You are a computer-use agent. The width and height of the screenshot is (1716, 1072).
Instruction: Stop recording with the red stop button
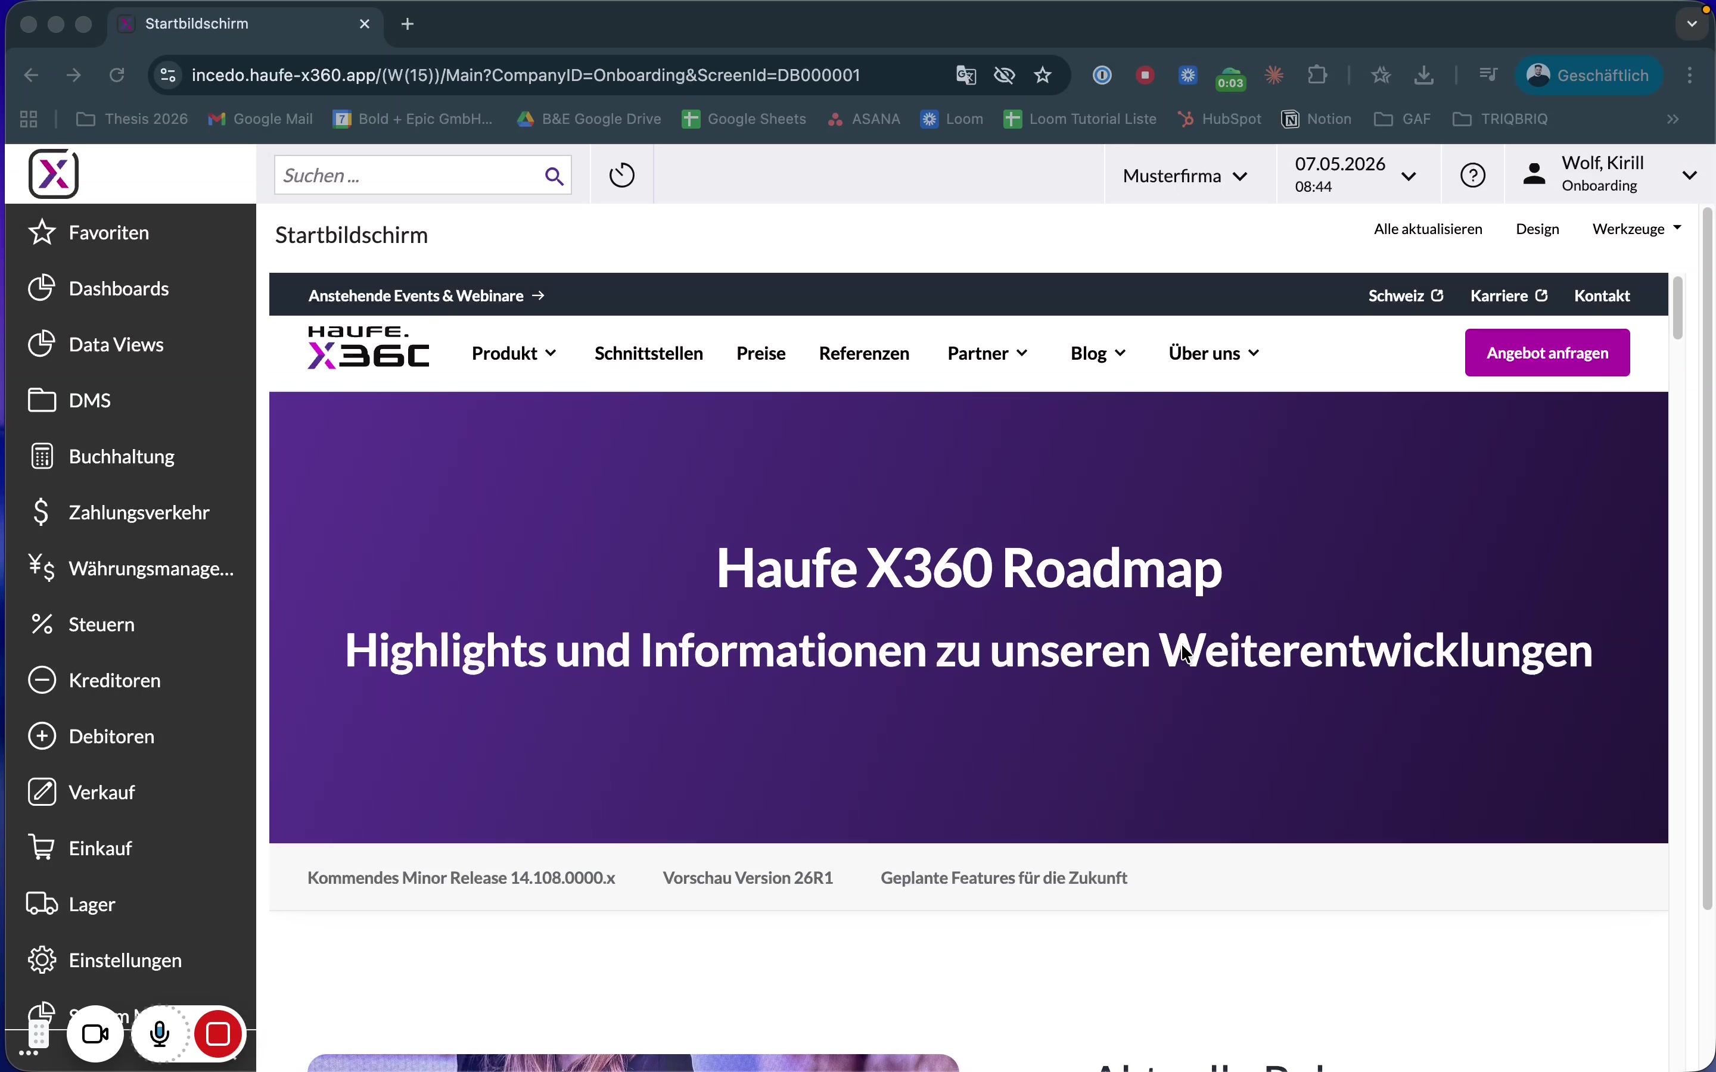[x=217, y=1034]
